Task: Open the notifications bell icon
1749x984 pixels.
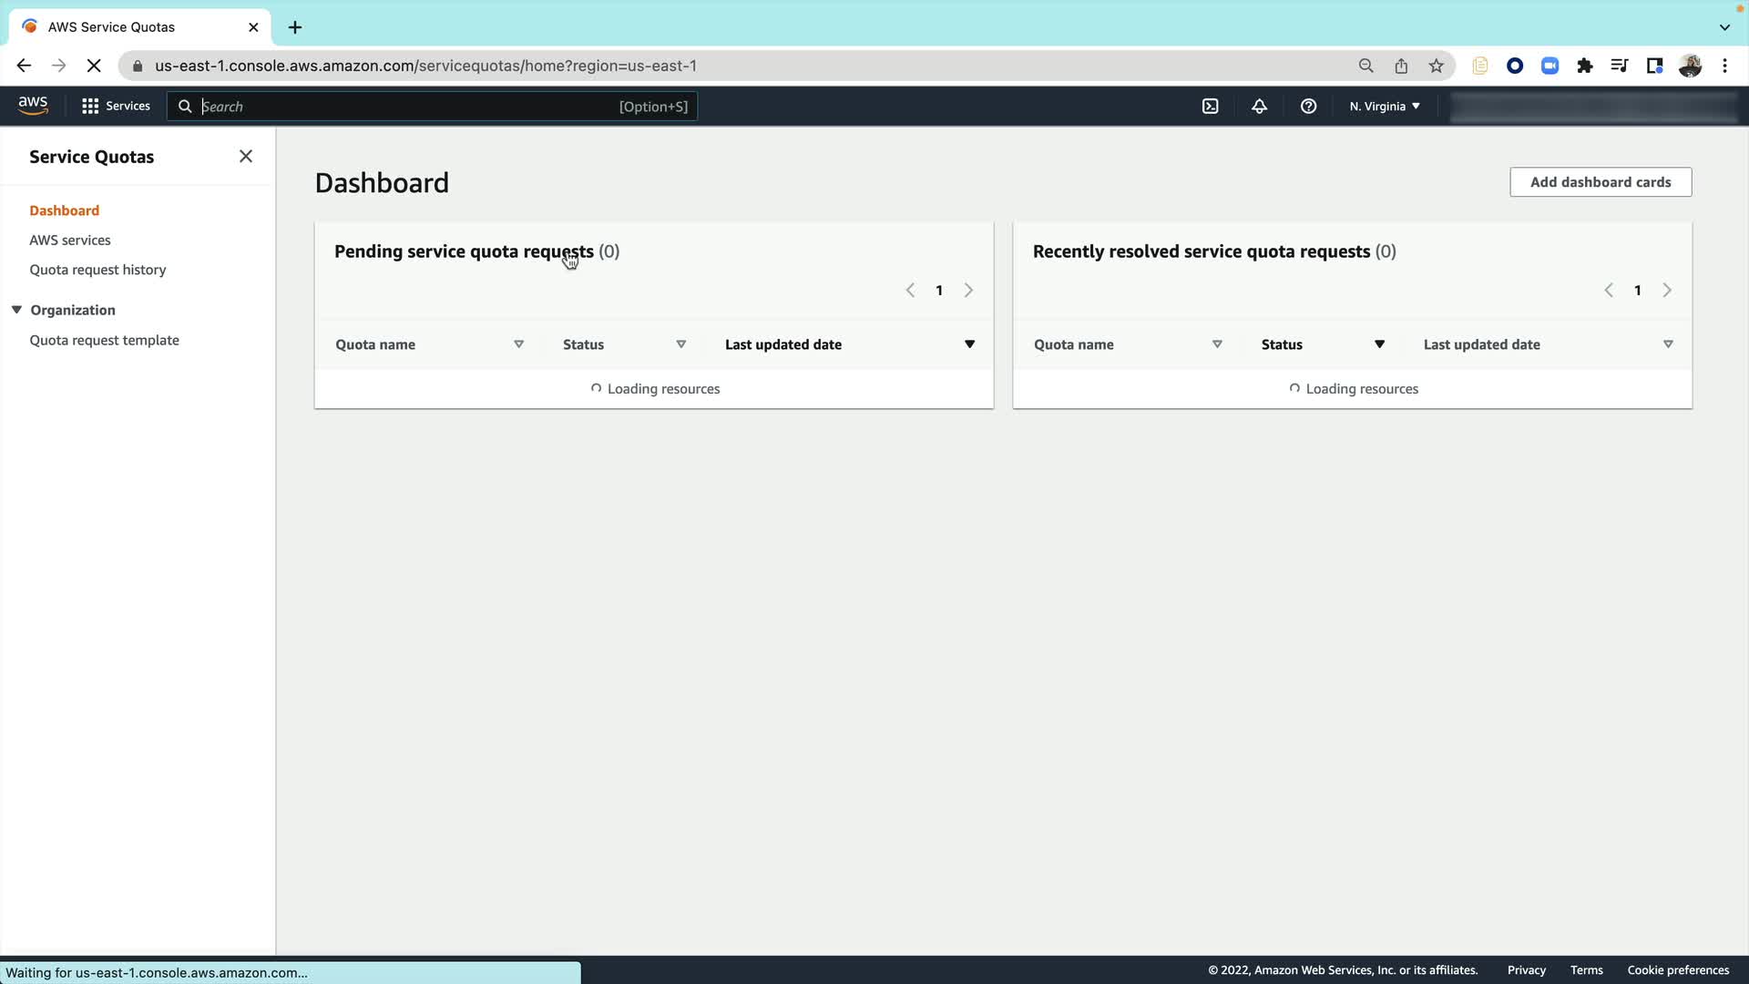Action: point(1259,107)
